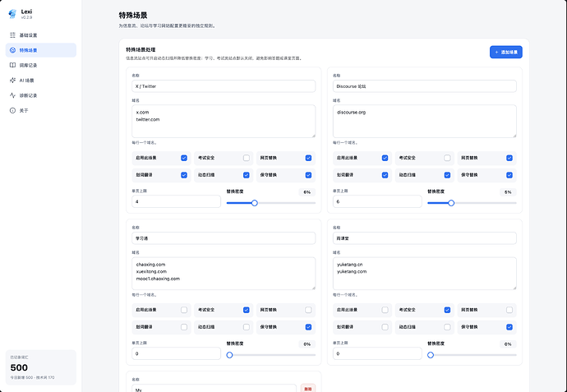Check 动态扫描 in the 学习通 card
The height and width of the screenshot is (392, 567).
[x=247, y=327]
